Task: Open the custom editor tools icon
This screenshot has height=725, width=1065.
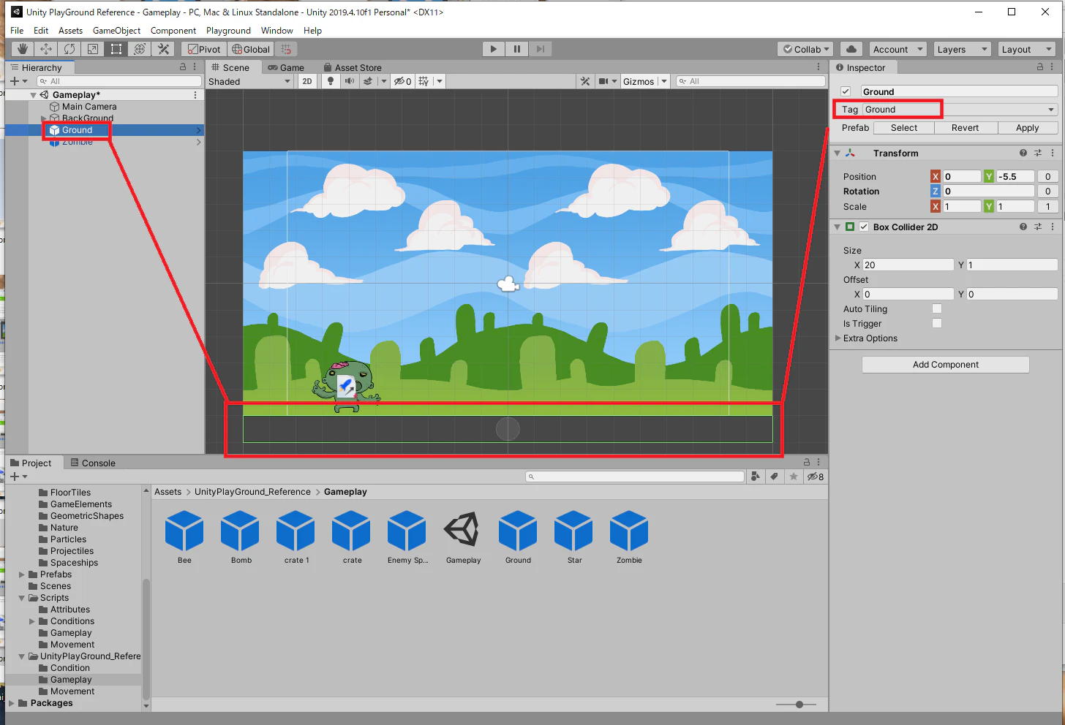Action: [x=163, y=49]
